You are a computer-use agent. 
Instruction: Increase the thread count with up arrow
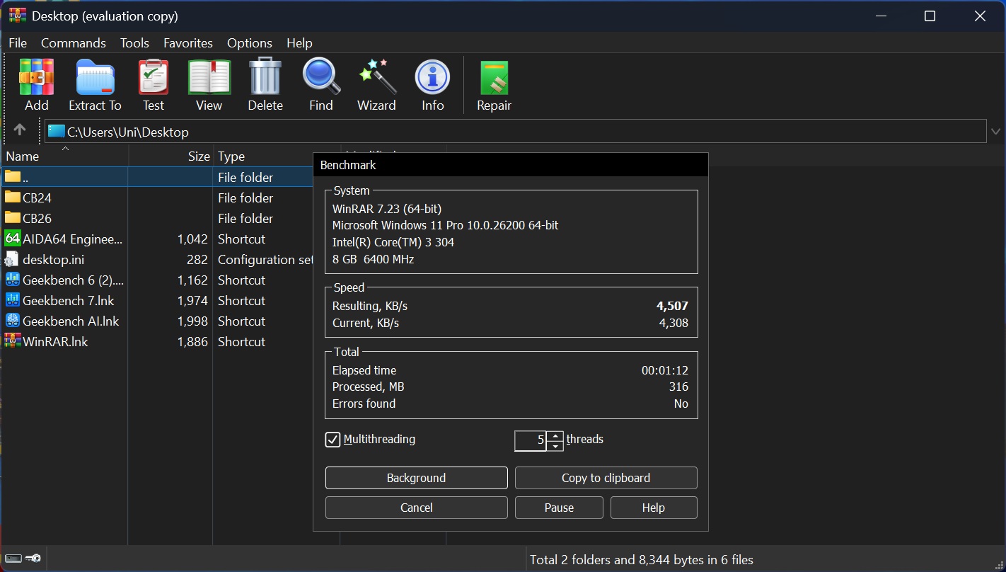[x=555, y=436]
